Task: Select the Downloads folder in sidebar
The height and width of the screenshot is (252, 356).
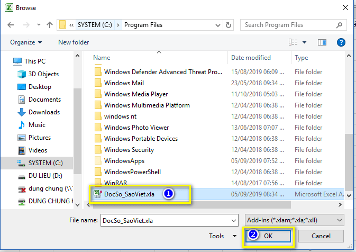Action: (44, 112)
